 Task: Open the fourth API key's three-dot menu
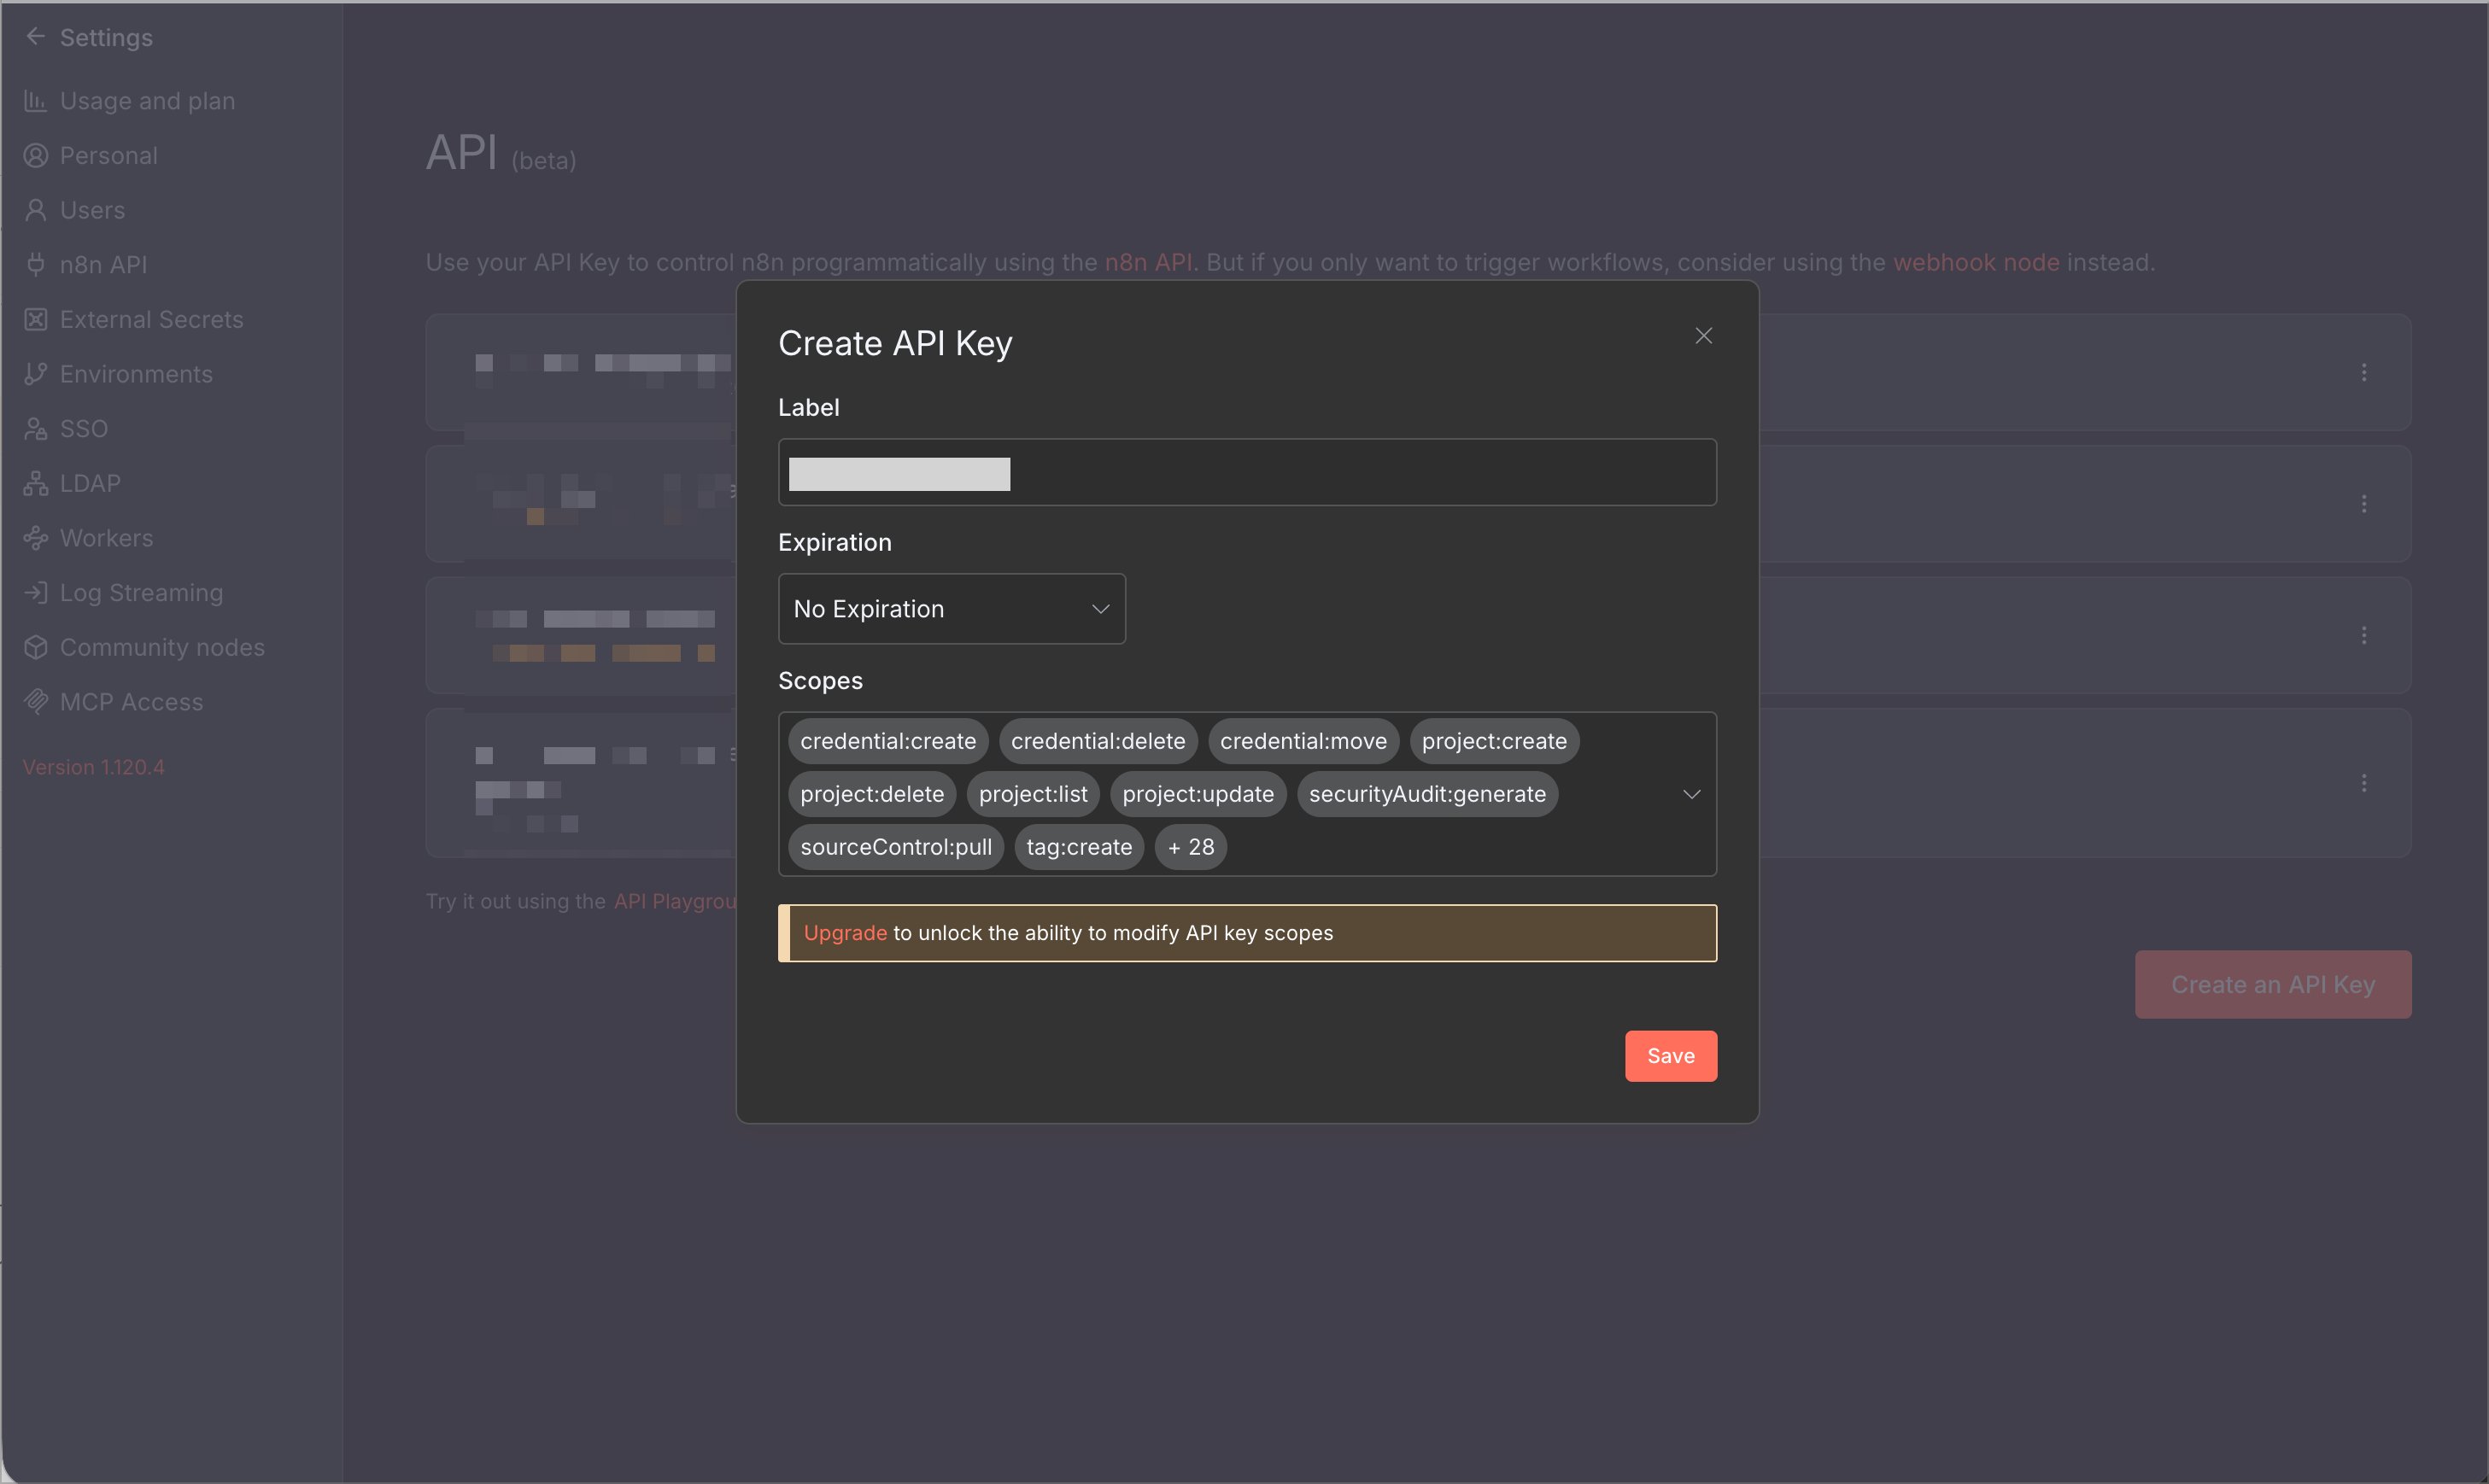[x=2364, y=783]
